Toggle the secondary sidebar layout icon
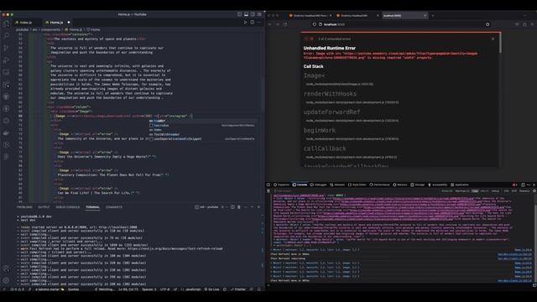The height and width of the screenshot is (302, 537). pyautogui.click(x=253, y=14)
